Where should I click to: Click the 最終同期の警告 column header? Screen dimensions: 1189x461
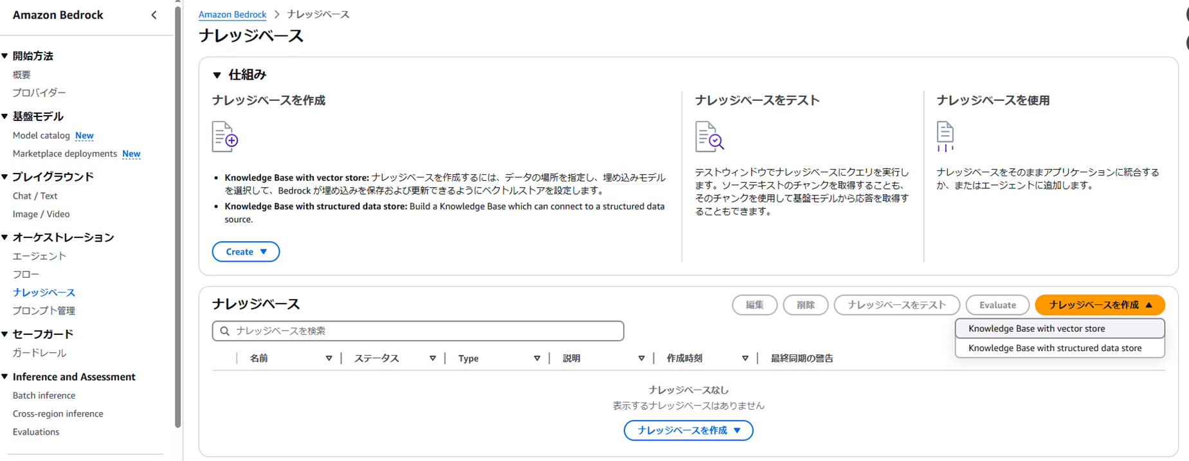802,358
